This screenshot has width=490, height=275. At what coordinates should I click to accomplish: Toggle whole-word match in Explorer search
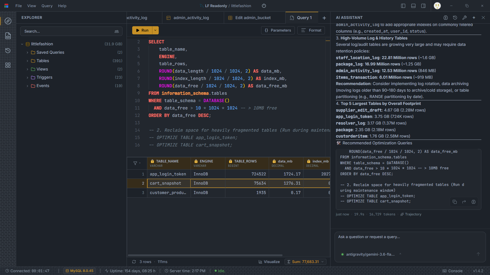coord(117,31)
